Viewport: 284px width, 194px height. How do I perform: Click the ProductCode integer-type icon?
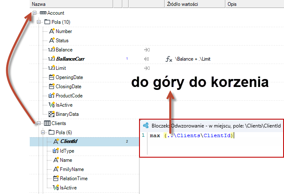pyautogui.click(x=52, y=95)
